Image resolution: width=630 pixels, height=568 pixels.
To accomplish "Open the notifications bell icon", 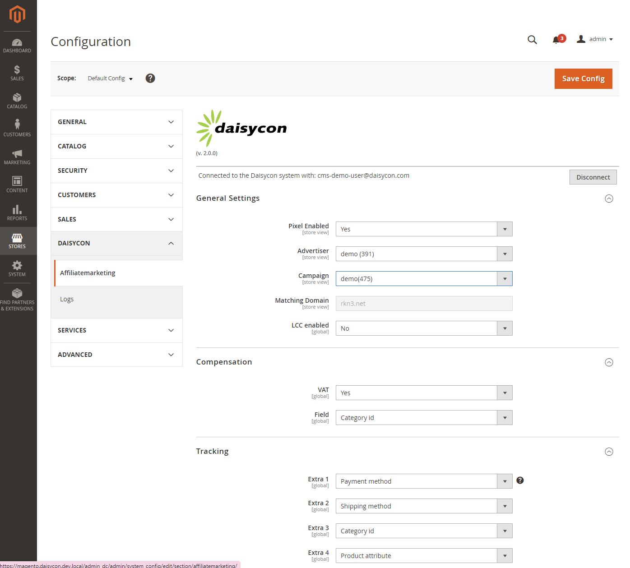I will click(x=556, y=40).
